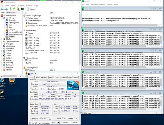The width and height of the screenshot is (164, 125).
Task: Select Adatbázis item in AIDA64 tree
Action: click(9, 67)
